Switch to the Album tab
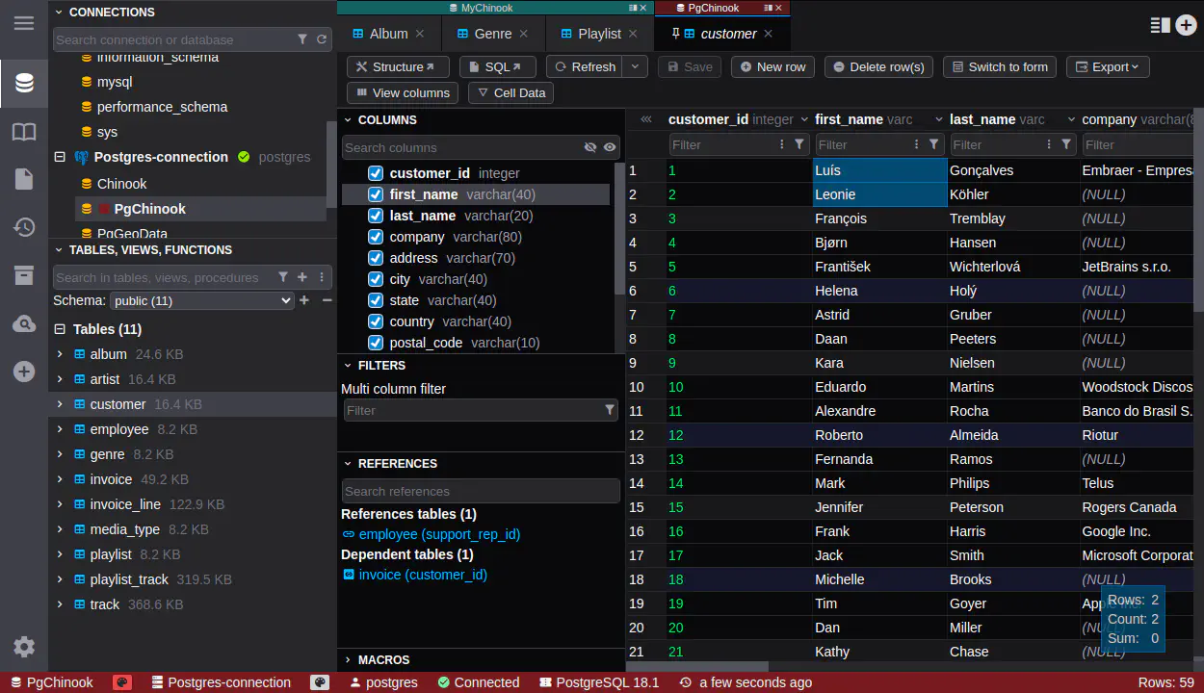This screenshot has height=693, width=1204. click(x=388, y=34)
